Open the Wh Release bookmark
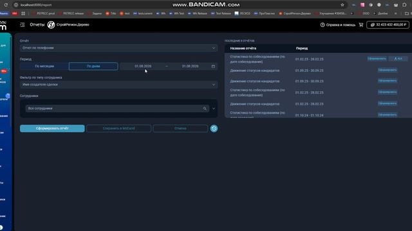 pyautogui.click(x=198, y=13)
